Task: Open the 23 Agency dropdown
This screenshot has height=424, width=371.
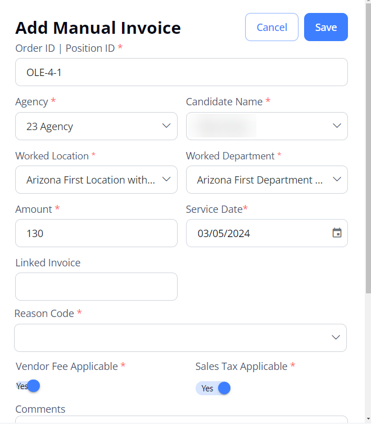Action: 96,126
